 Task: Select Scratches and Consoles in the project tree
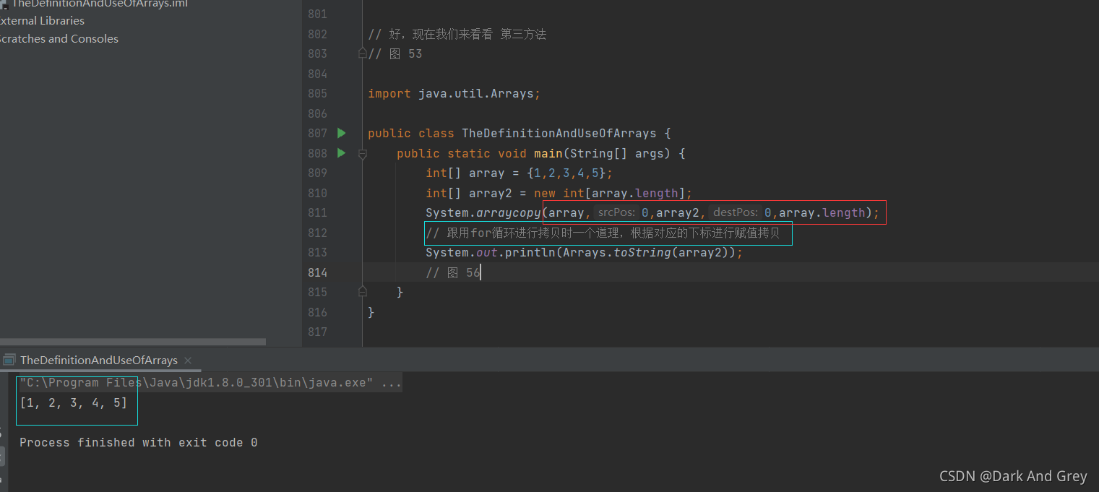click(58, 39)
